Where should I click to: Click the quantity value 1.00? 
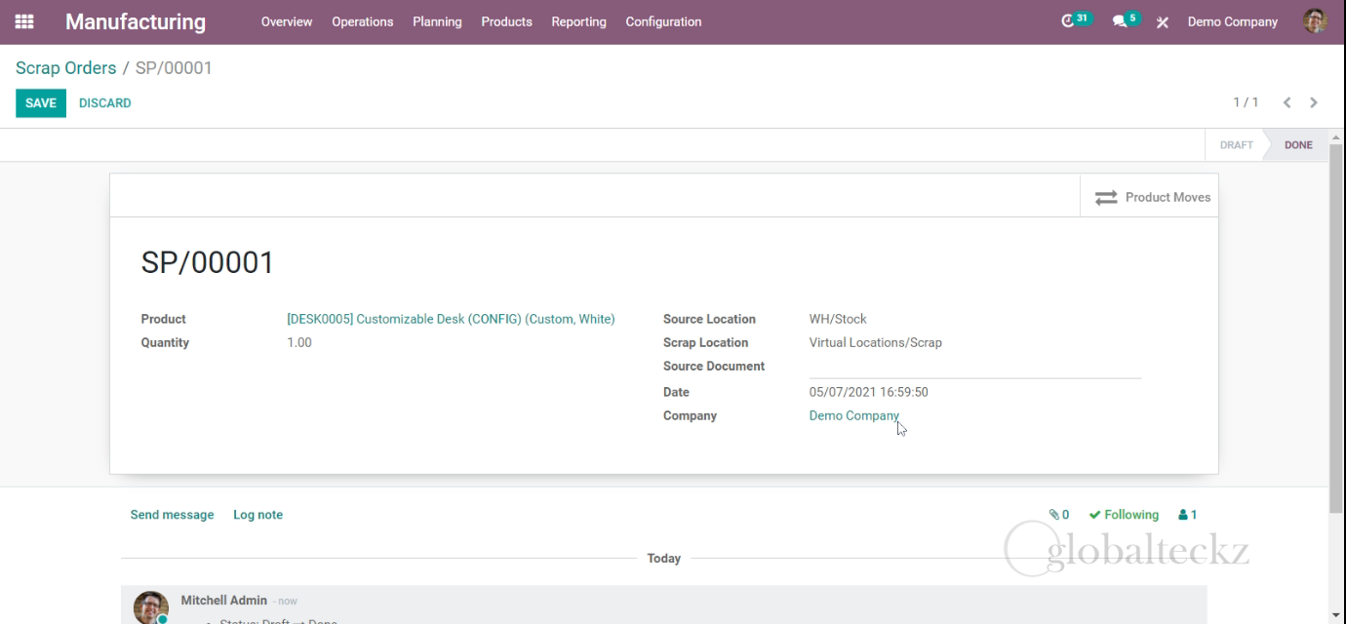(299, 342)
